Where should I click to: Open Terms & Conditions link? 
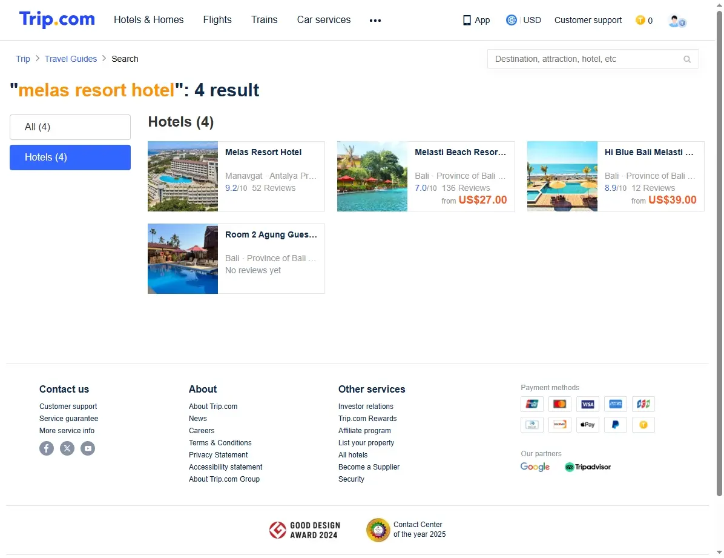220,442
